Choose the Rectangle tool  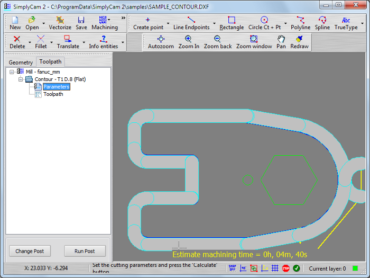tap(232, 23)
